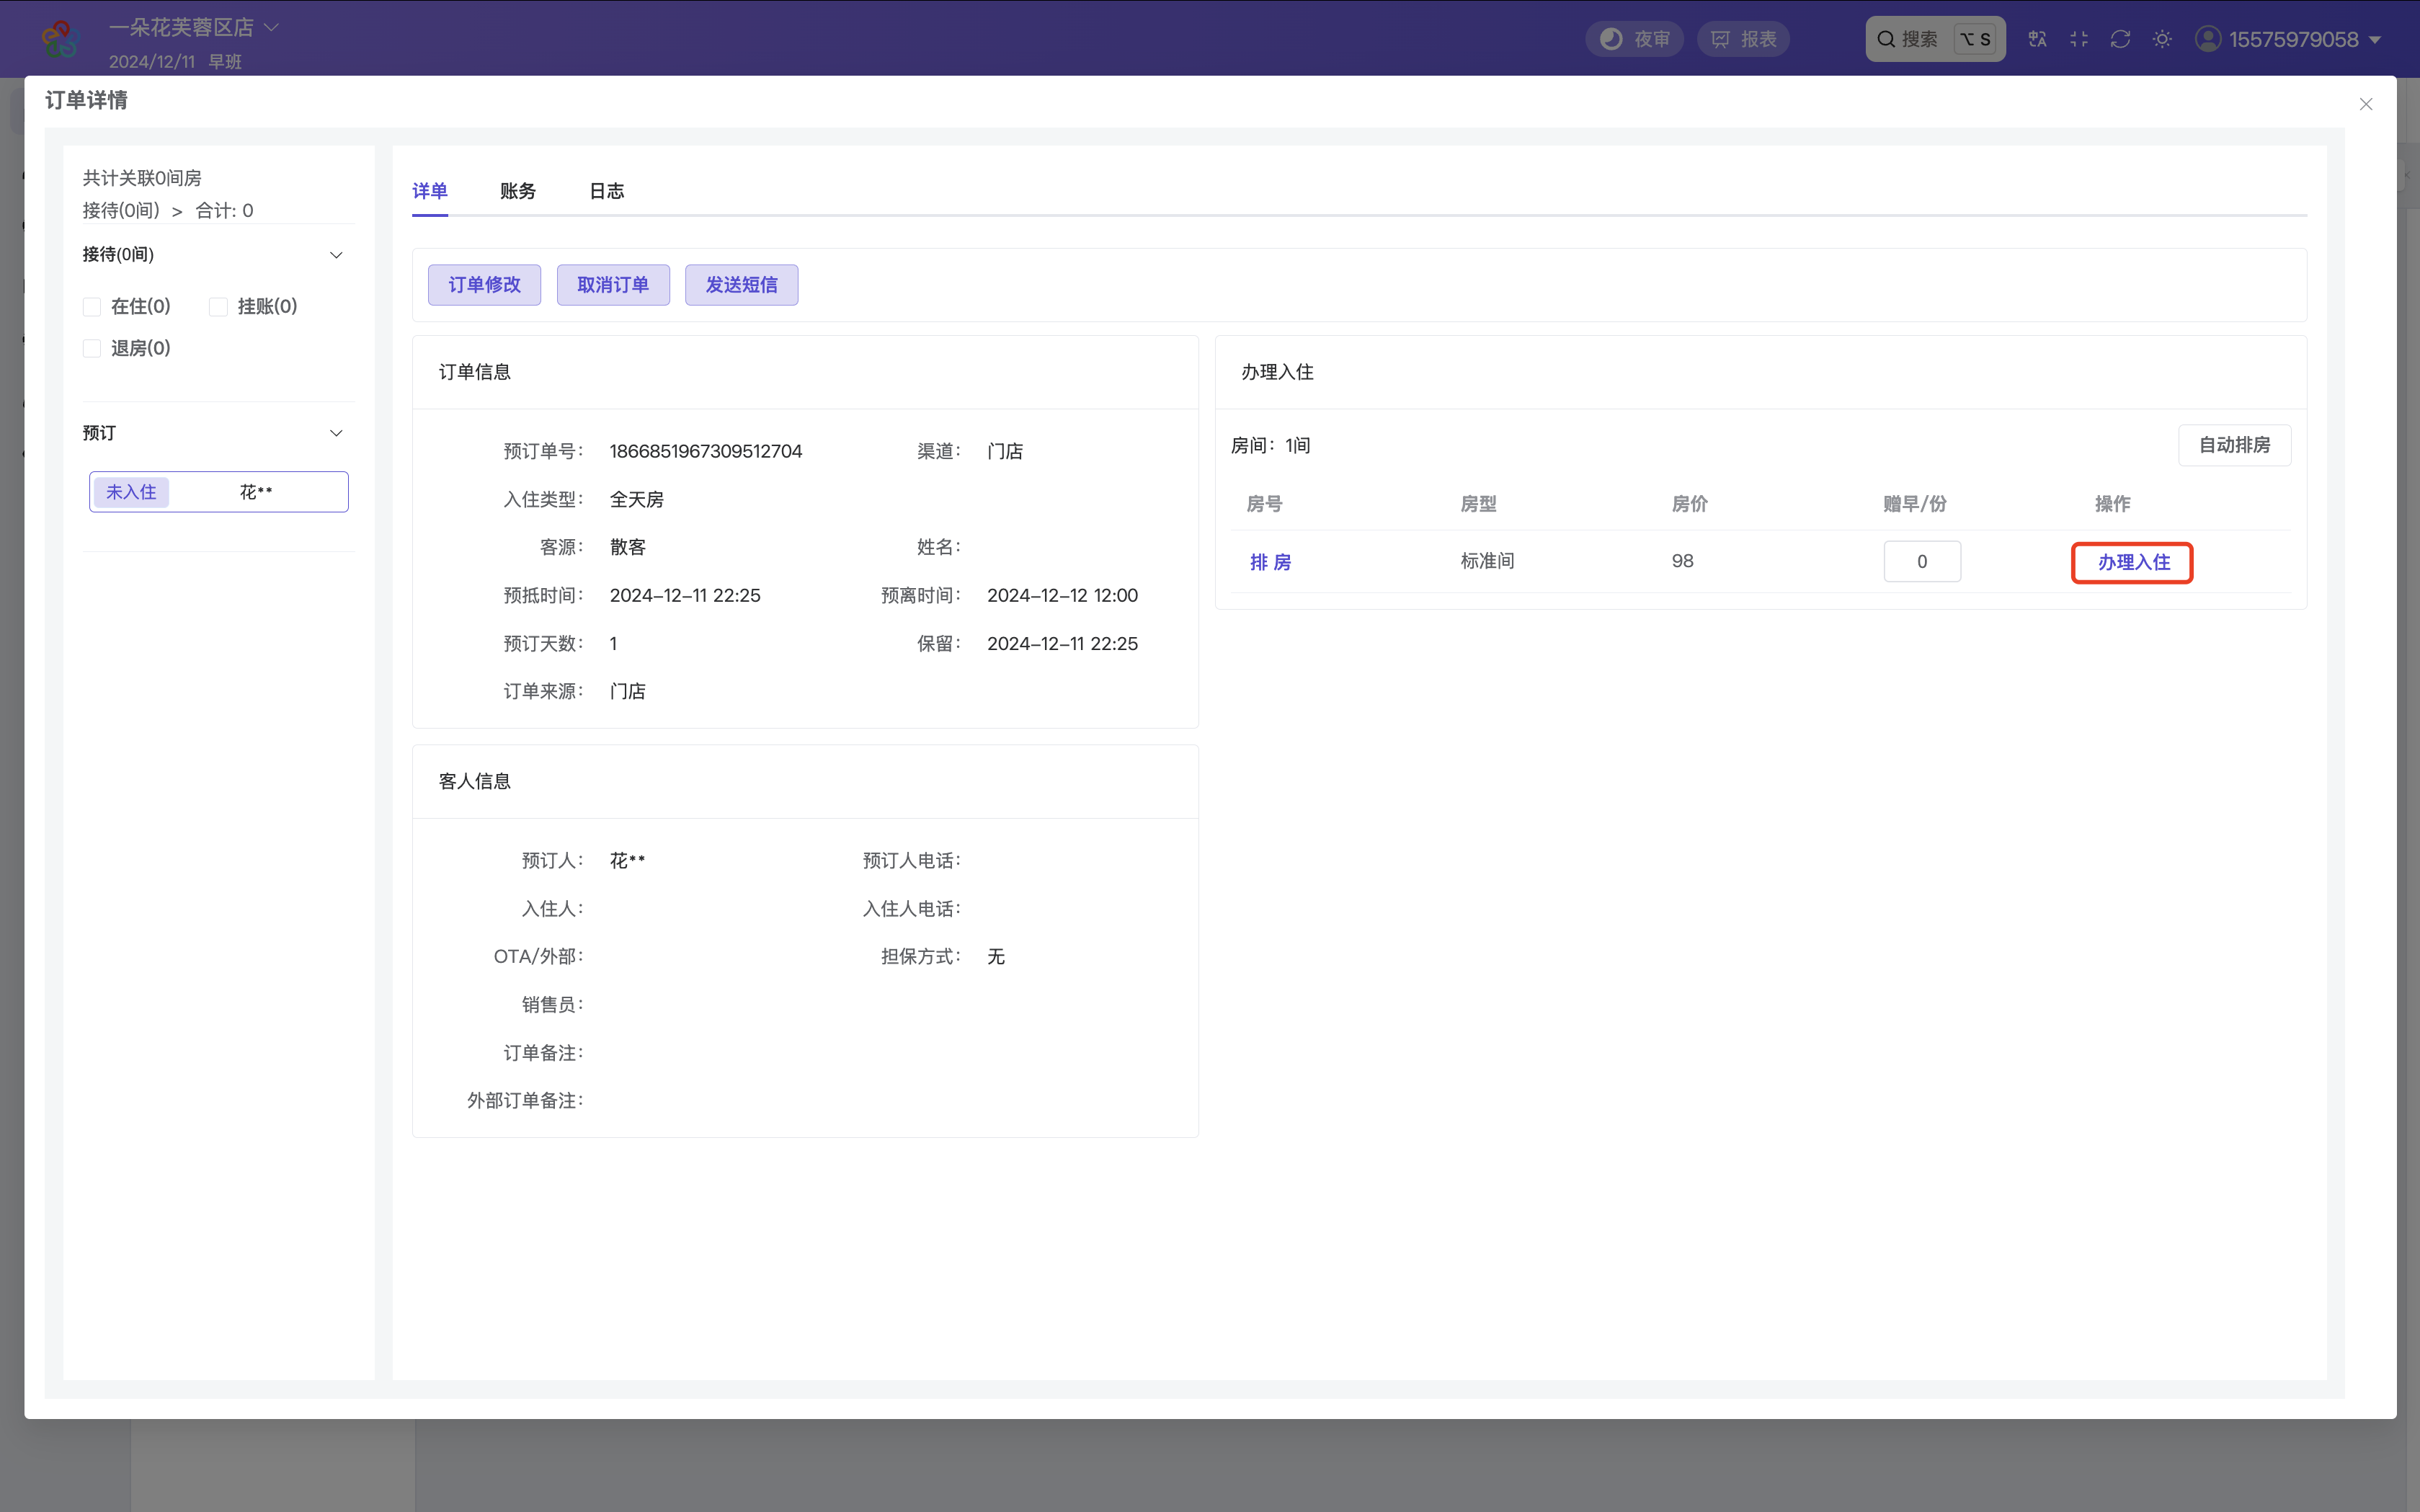
Task: Click the order number 1866851967309512704
Action: click(x=706, y=451)
